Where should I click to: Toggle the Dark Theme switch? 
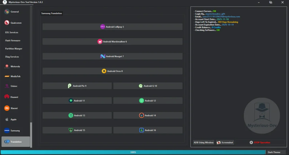point(274,152)
